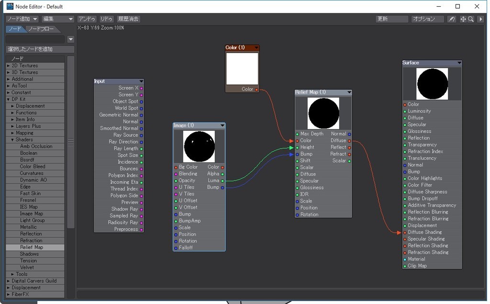Open the Input node's header menu arrow

pos(141,81)
